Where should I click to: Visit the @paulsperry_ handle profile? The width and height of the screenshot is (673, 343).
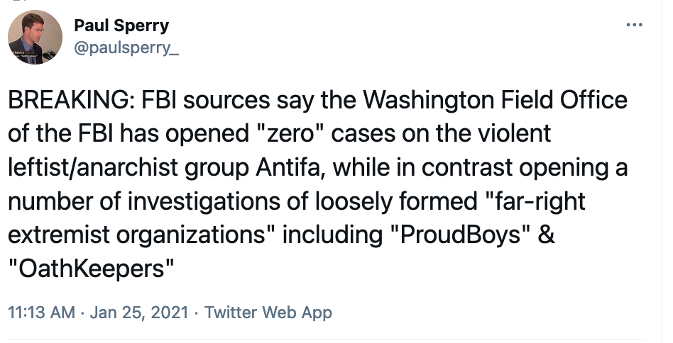pyautogui.click(x=126, y=48)
